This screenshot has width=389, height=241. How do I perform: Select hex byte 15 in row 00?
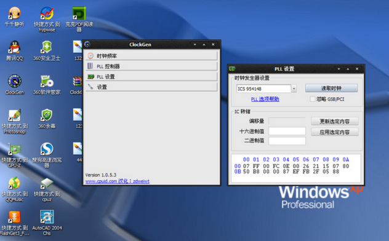pyautogui.click(x=326, y=166)
